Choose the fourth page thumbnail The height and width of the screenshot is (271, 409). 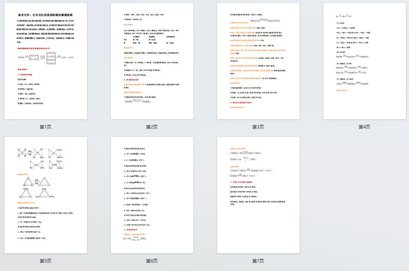(365, 61)
